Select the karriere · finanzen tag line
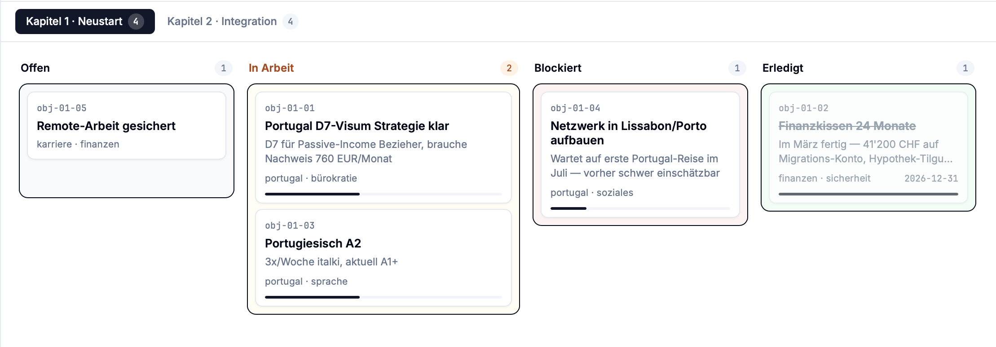The height and width of the screenshot is (347, 996). pos(78,144)
